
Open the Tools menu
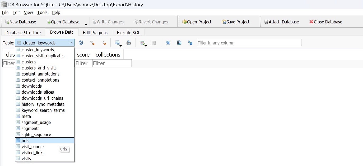(42, 12)
